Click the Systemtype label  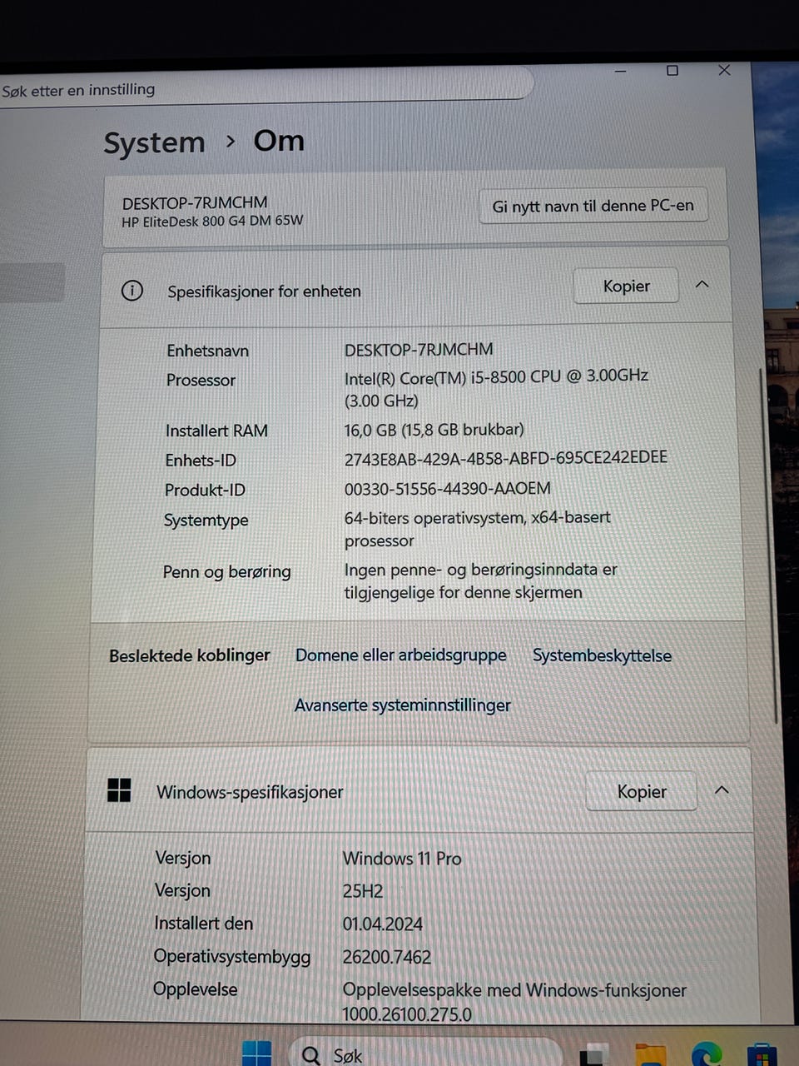click(x=206, y=521)
